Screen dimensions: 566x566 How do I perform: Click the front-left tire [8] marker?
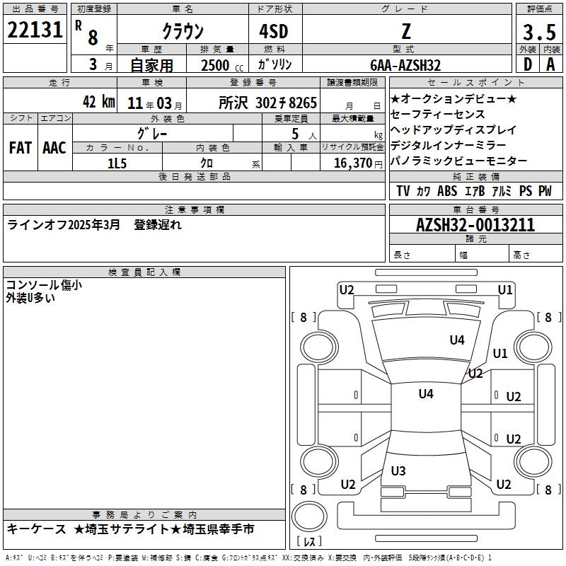click(304, 318)
